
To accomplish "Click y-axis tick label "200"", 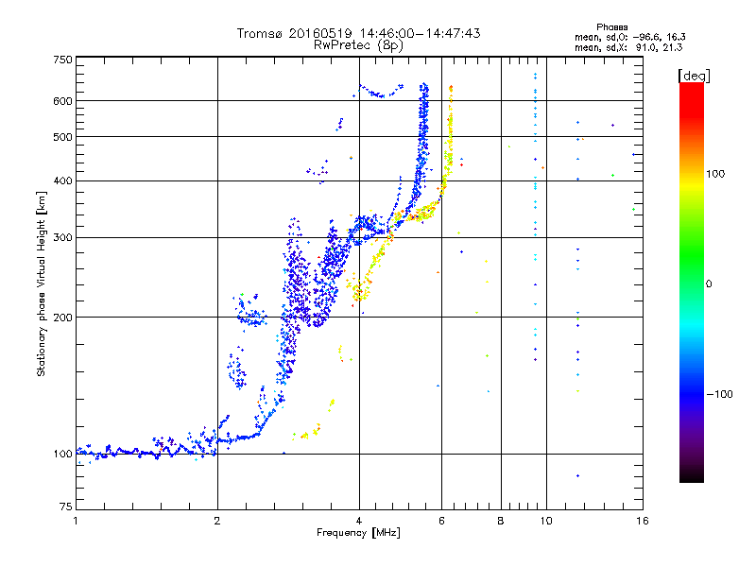I will click(x=63, y=318).
